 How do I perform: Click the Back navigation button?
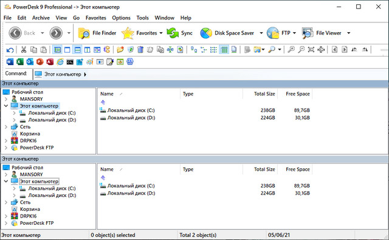click(x=22, y=33)
